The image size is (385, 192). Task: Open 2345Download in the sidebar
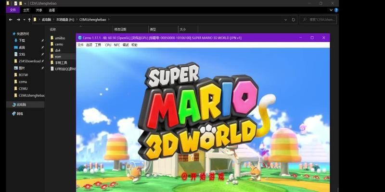pos(27,61)
